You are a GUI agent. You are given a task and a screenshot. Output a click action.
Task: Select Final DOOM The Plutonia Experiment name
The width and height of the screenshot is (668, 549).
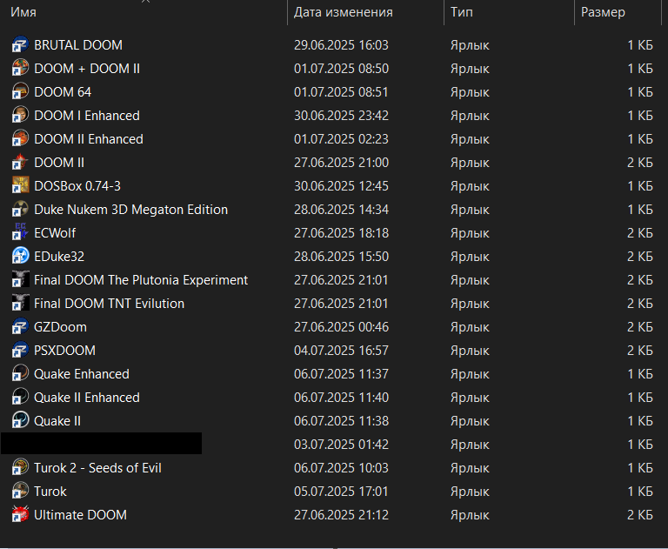click(141, 279)
